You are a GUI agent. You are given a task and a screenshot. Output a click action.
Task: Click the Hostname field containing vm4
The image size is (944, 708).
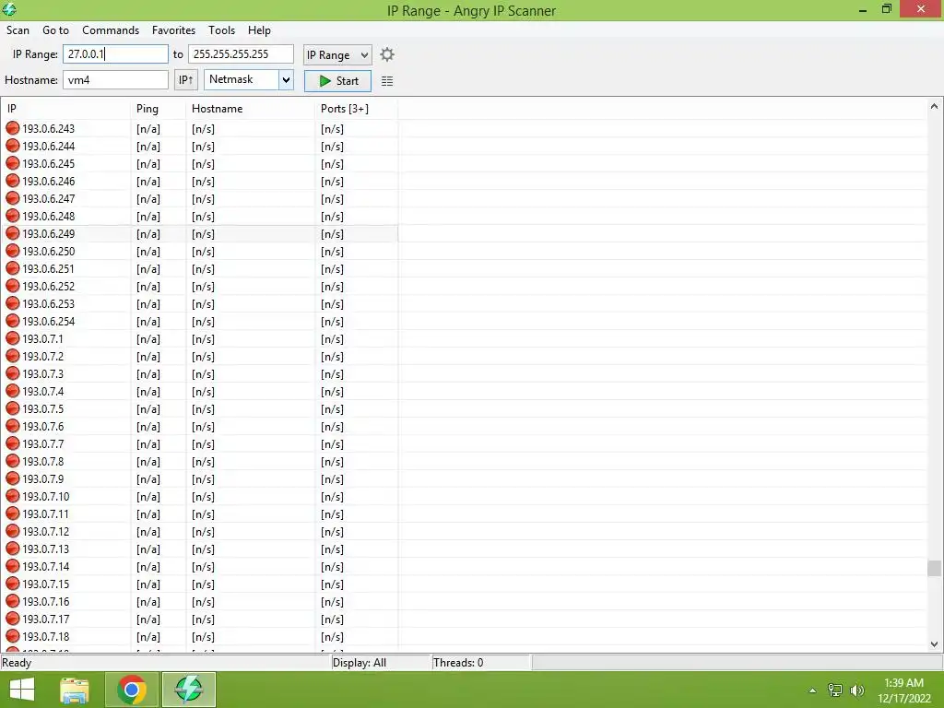point(115,80)
